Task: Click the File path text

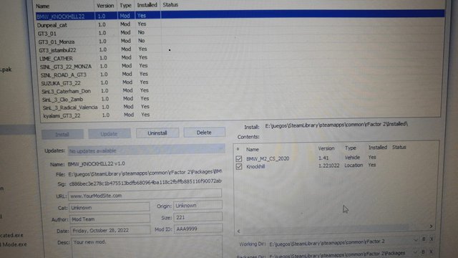Action: tap(145, 173)
